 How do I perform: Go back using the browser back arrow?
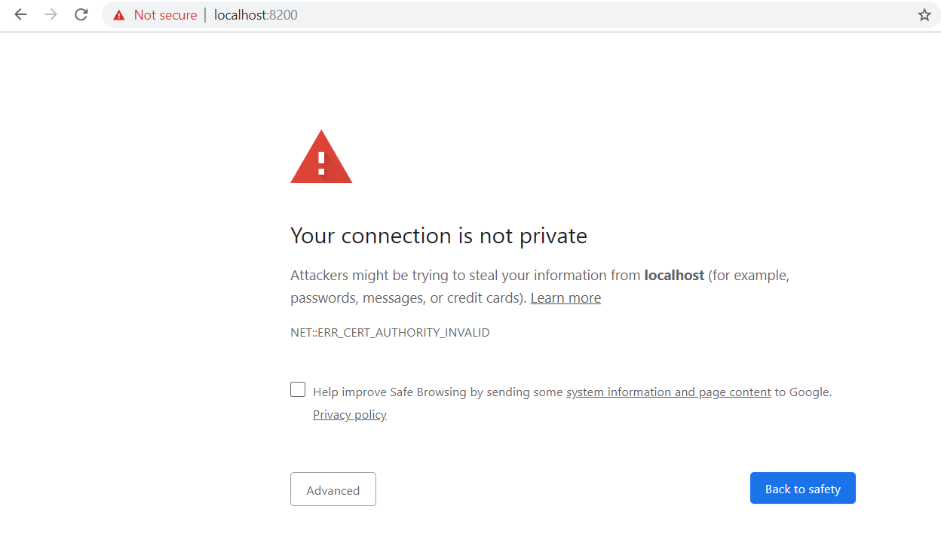click(x=20, y=15)
